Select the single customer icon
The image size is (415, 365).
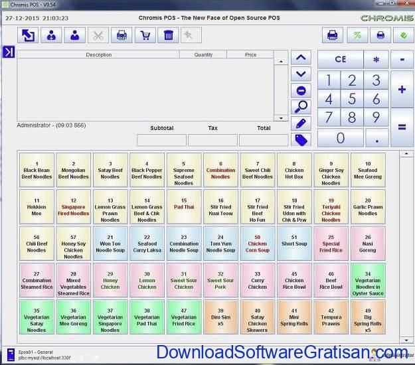click(x=75, y=35)
